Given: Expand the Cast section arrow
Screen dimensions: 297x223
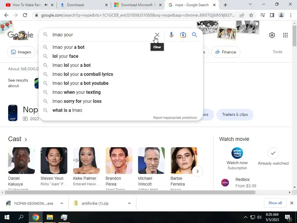Looking at the screenshot, I should coord(26,140).
